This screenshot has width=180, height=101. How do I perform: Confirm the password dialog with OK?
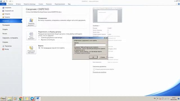pos(93,57)
